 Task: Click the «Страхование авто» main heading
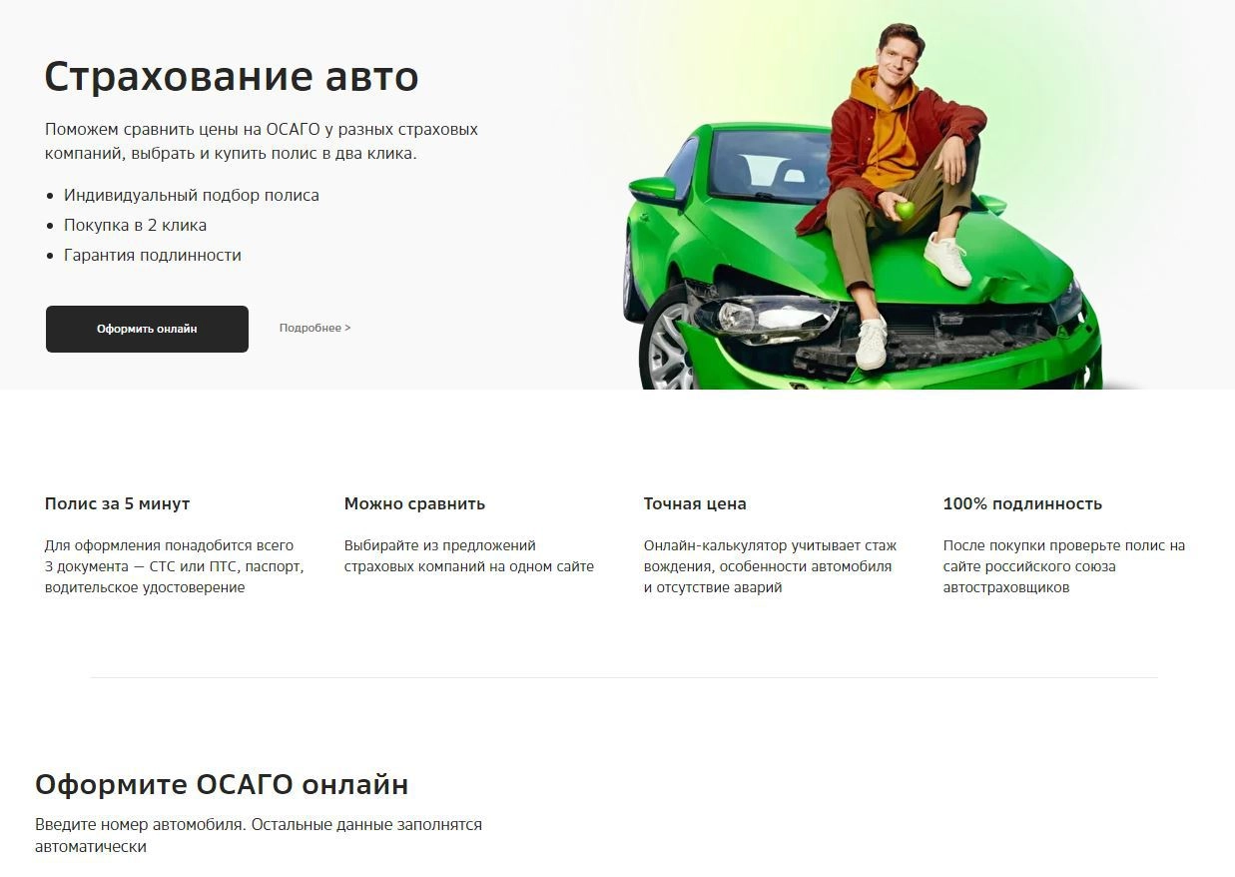pyautogui.click(x=232, y=77)
